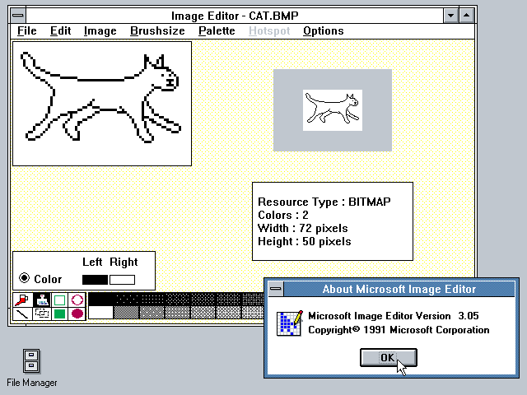
Task: Select the filled magenta ellipse tool
Action: (77, 314)
